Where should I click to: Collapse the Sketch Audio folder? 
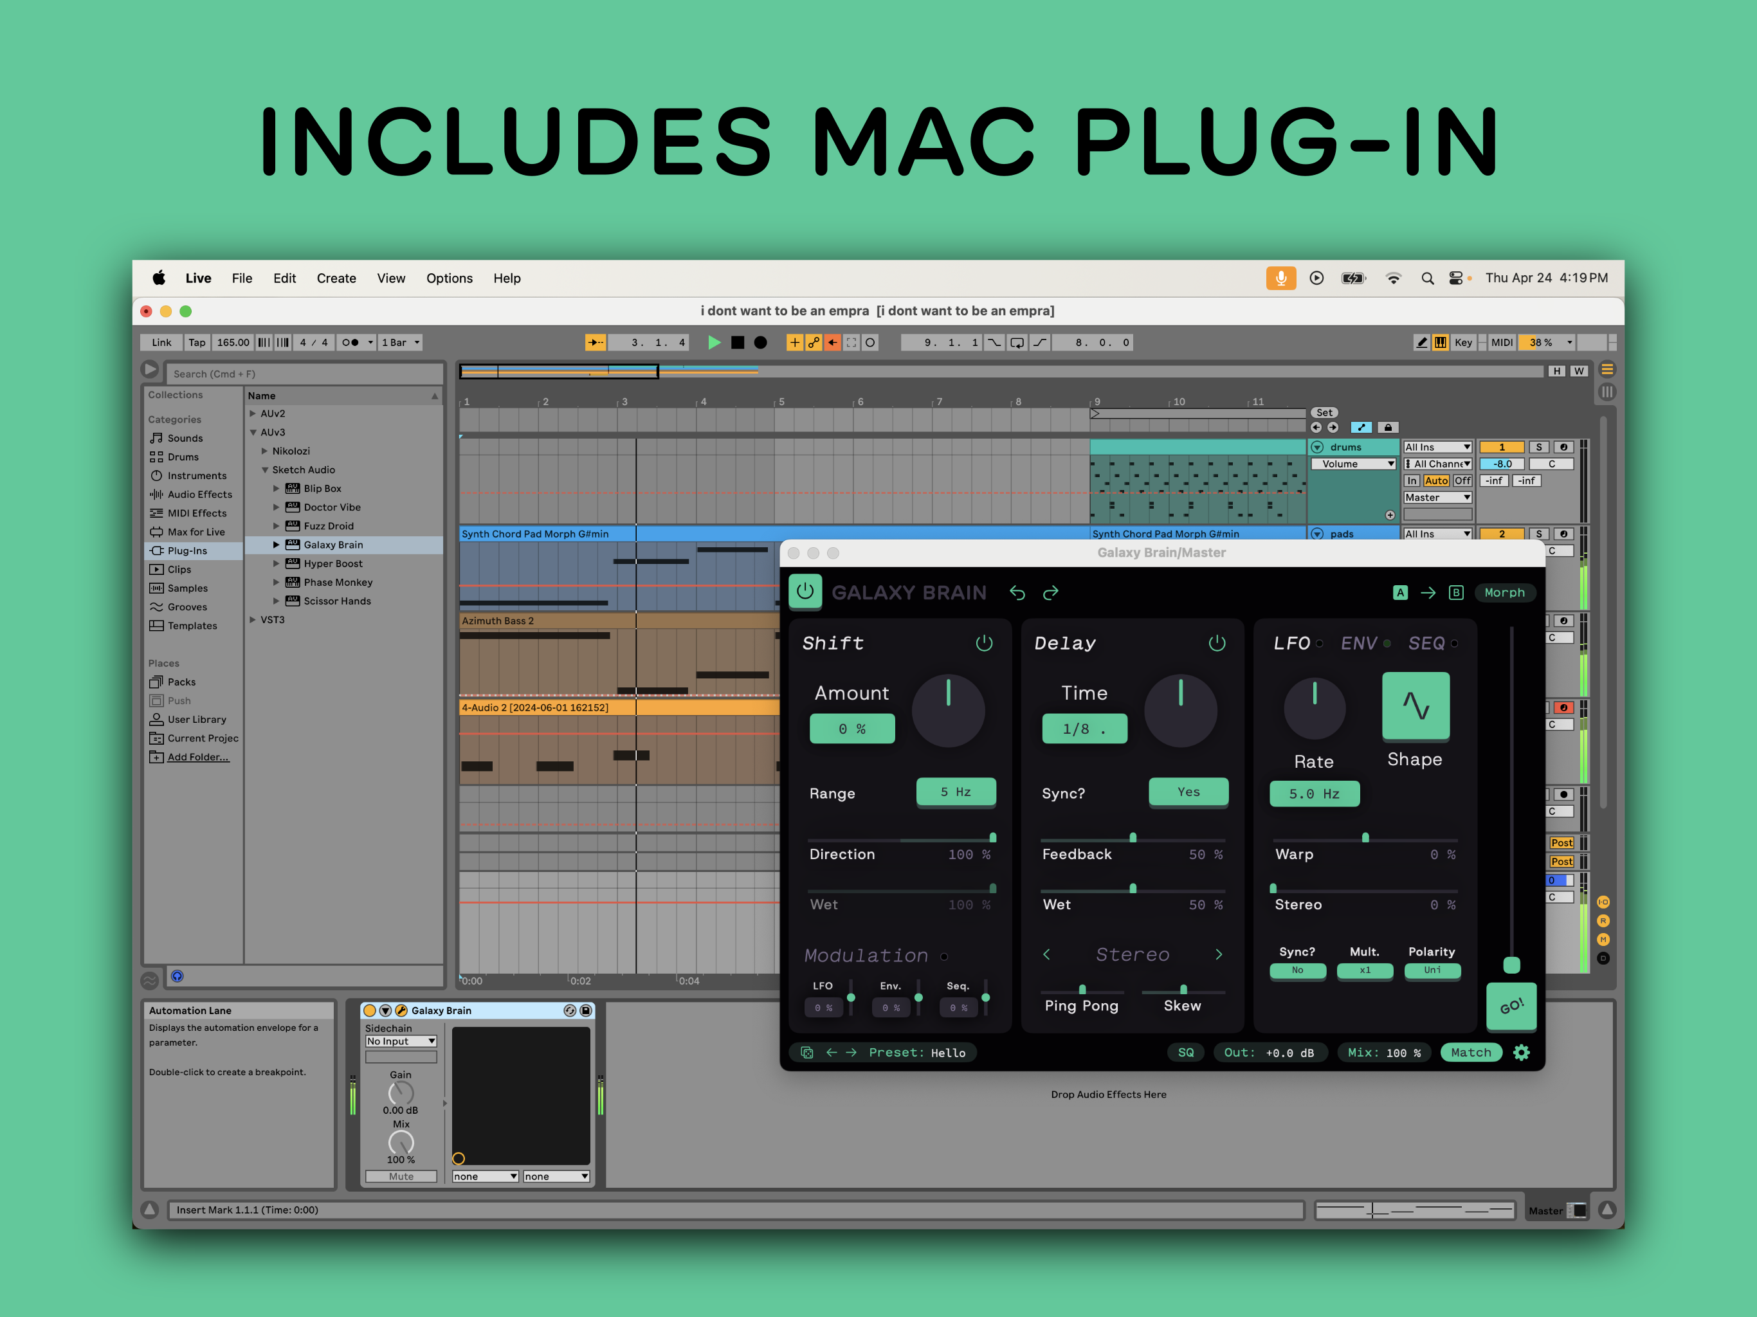[264, 469]
